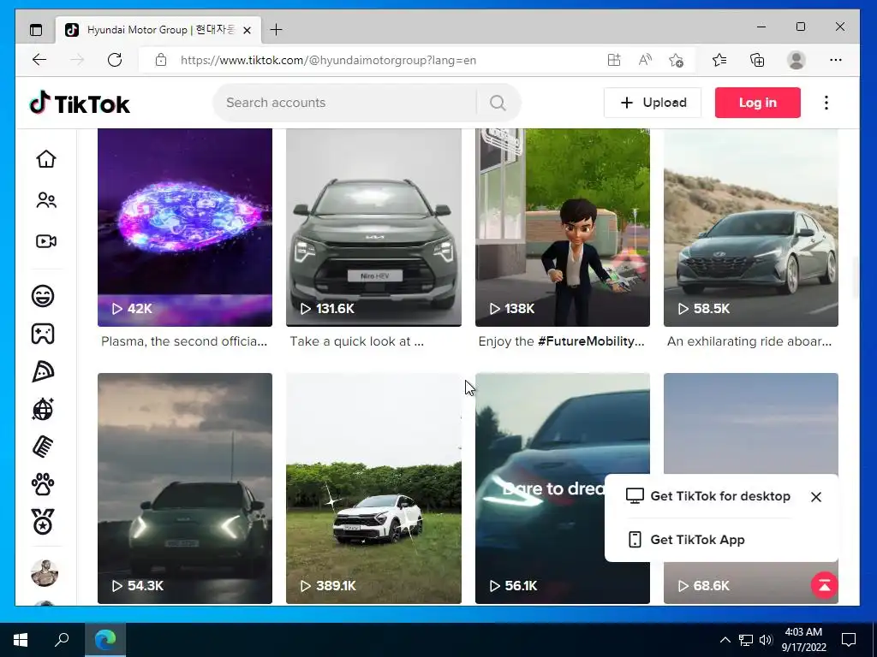Open the animated character video, 138K views
The image size is (877, 657).
563,228
